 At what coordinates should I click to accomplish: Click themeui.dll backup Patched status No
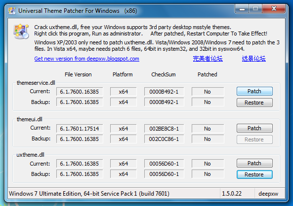click(x=208, y=139)
